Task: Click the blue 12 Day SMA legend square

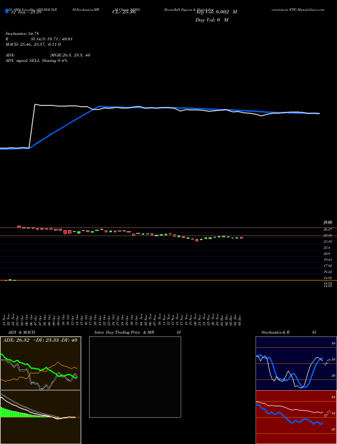Action: coord(7,11)
